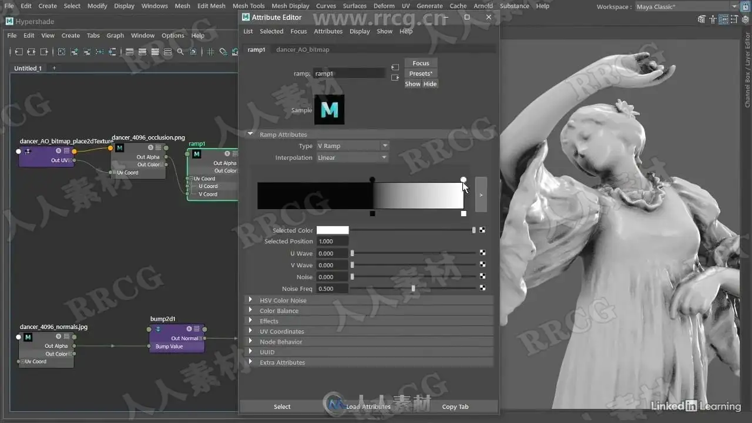Click map button next to Noise Freq
The image size is (752, 423).
point(482,288)
